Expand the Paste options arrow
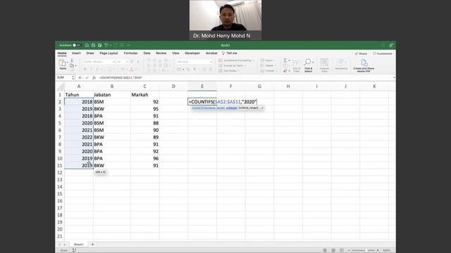 click(x=68, y=63)
